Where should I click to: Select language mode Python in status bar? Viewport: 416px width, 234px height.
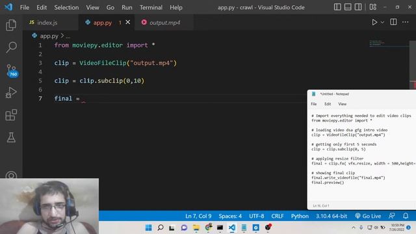click(x=300, y=216)
